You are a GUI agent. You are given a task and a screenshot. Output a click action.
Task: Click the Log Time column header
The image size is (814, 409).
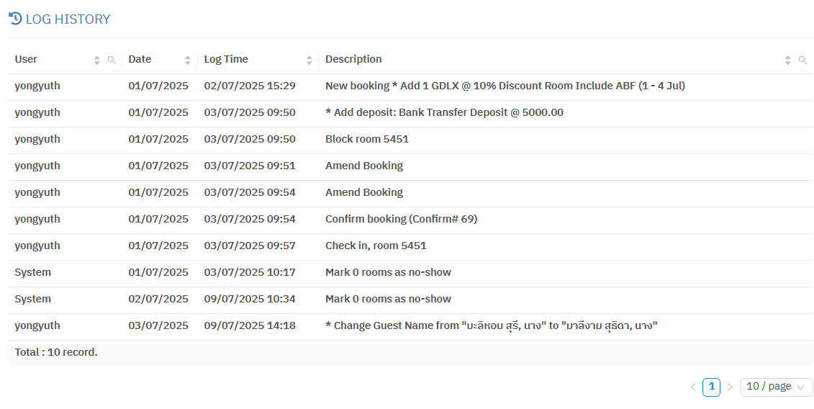226,59
